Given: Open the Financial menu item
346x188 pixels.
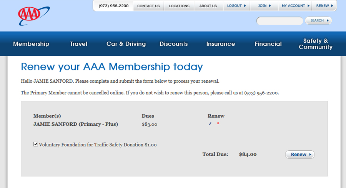Looking at the screenshot, I should tap(268, 44).
